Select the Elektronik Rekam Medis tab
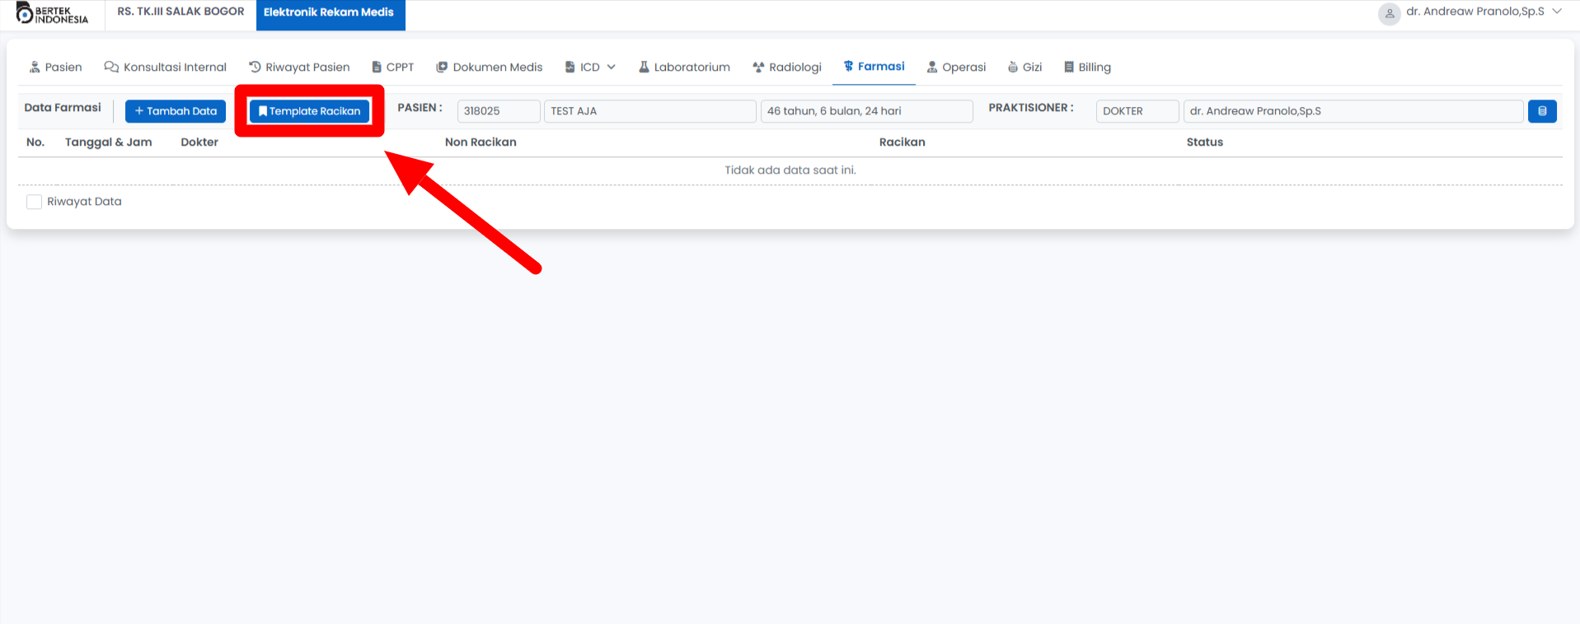Image resolution: width=1580 pixels, height=624 pixels. pyautogui.click(x=330, y=14)
